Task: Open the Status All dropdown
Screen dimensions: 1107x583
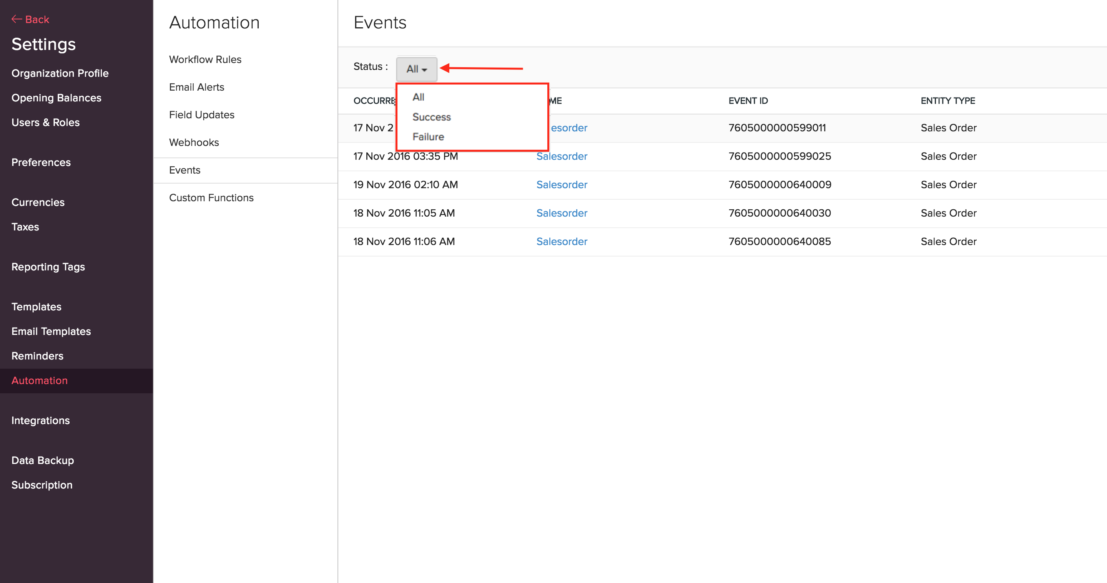Action: (x=416, y=69)
